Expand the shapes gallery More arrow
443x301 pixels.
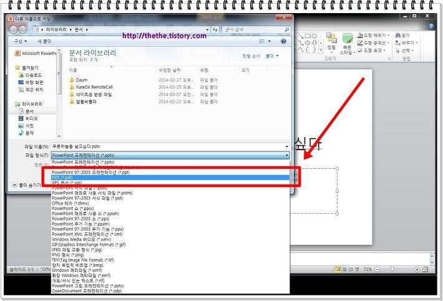click(321, 50)
